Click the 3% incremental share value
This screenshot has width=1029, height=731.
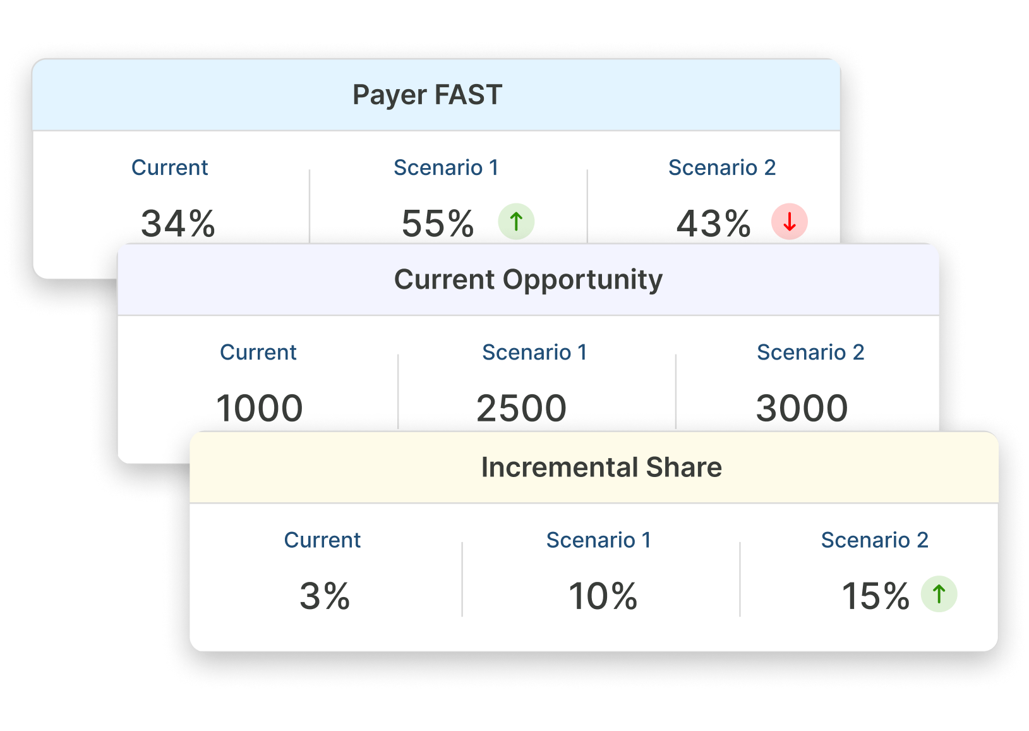(x=325, y=596)
